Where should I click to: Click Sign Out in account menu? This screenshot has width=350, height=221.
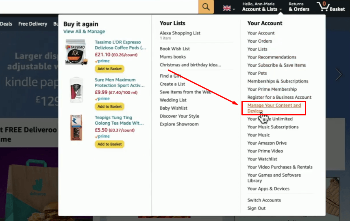(256, 208)
